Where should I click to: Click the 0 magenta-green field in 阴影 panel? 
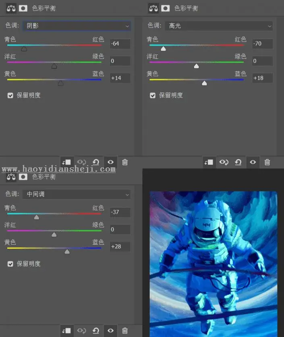[120, 61]
